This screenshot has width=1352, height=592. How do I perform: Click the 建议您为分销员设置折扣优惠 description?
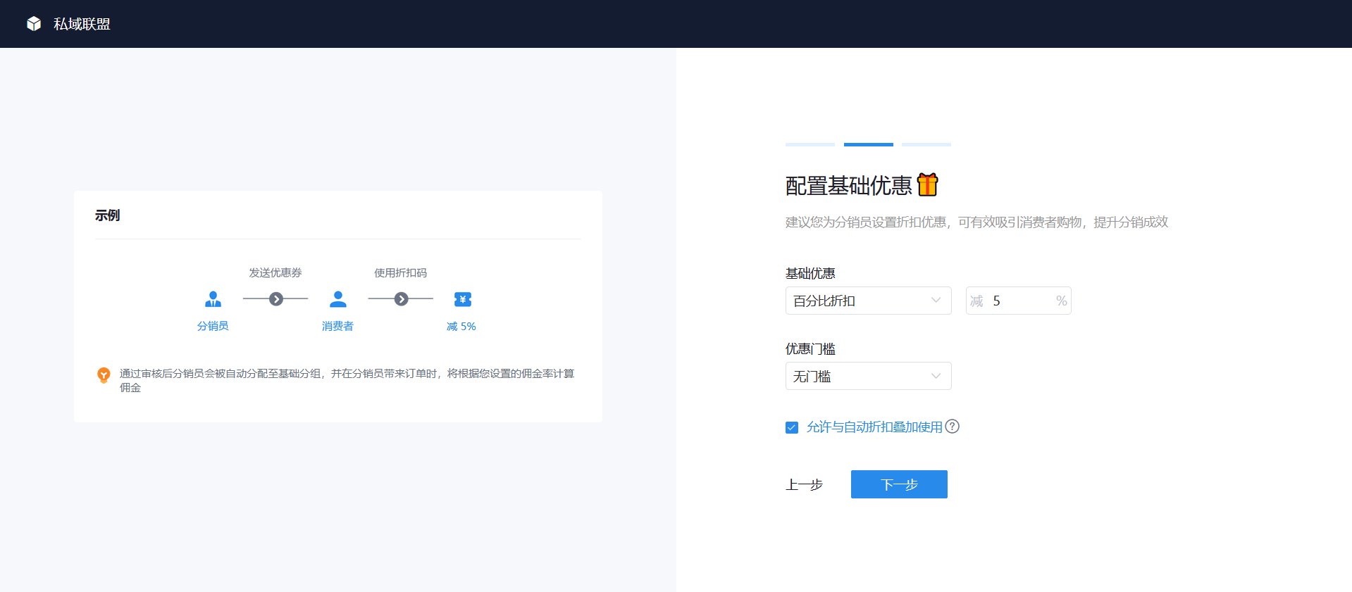[976, 222]
